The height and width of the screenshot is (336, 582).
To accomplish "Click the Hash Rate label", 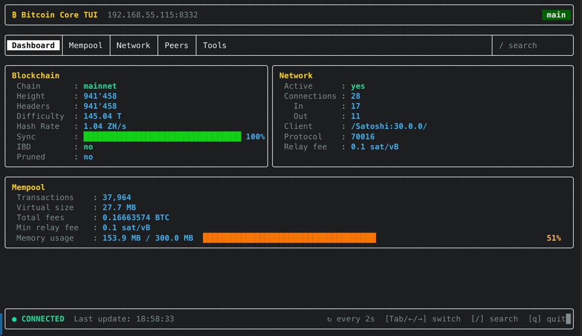I will [38, 126].
